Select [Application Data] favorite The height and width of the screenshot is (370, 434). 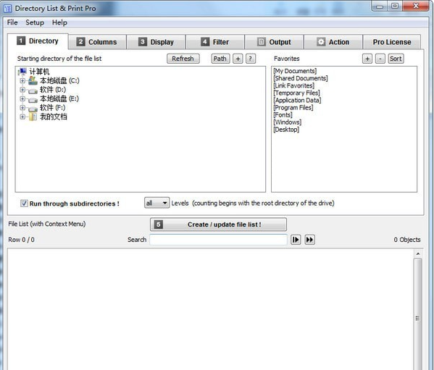coord(297,100)
